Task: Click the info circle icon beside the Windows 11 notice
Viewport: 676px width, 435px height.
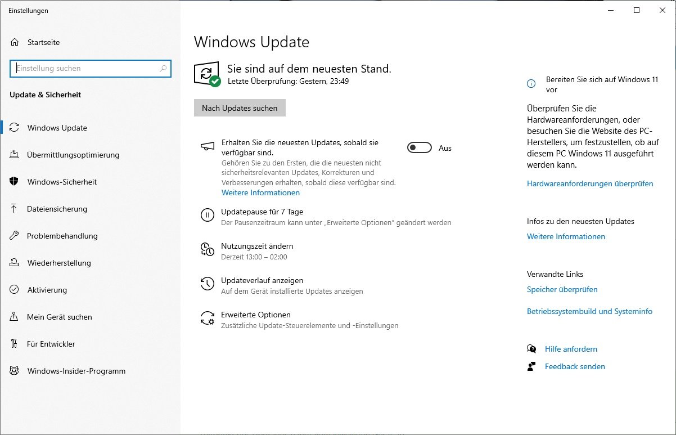Action: pos(531,83)
